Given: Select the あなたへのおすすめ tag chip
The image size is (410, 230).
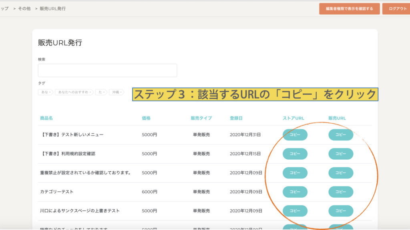Looking at the screenshot, I should tap(74, 92).
